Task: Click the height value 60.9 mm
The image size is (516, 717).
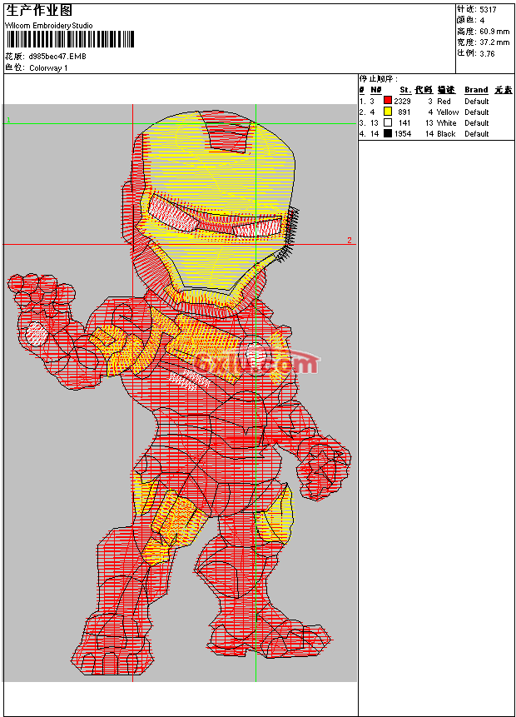Action: pyautogui.click(x=494, y=31)
